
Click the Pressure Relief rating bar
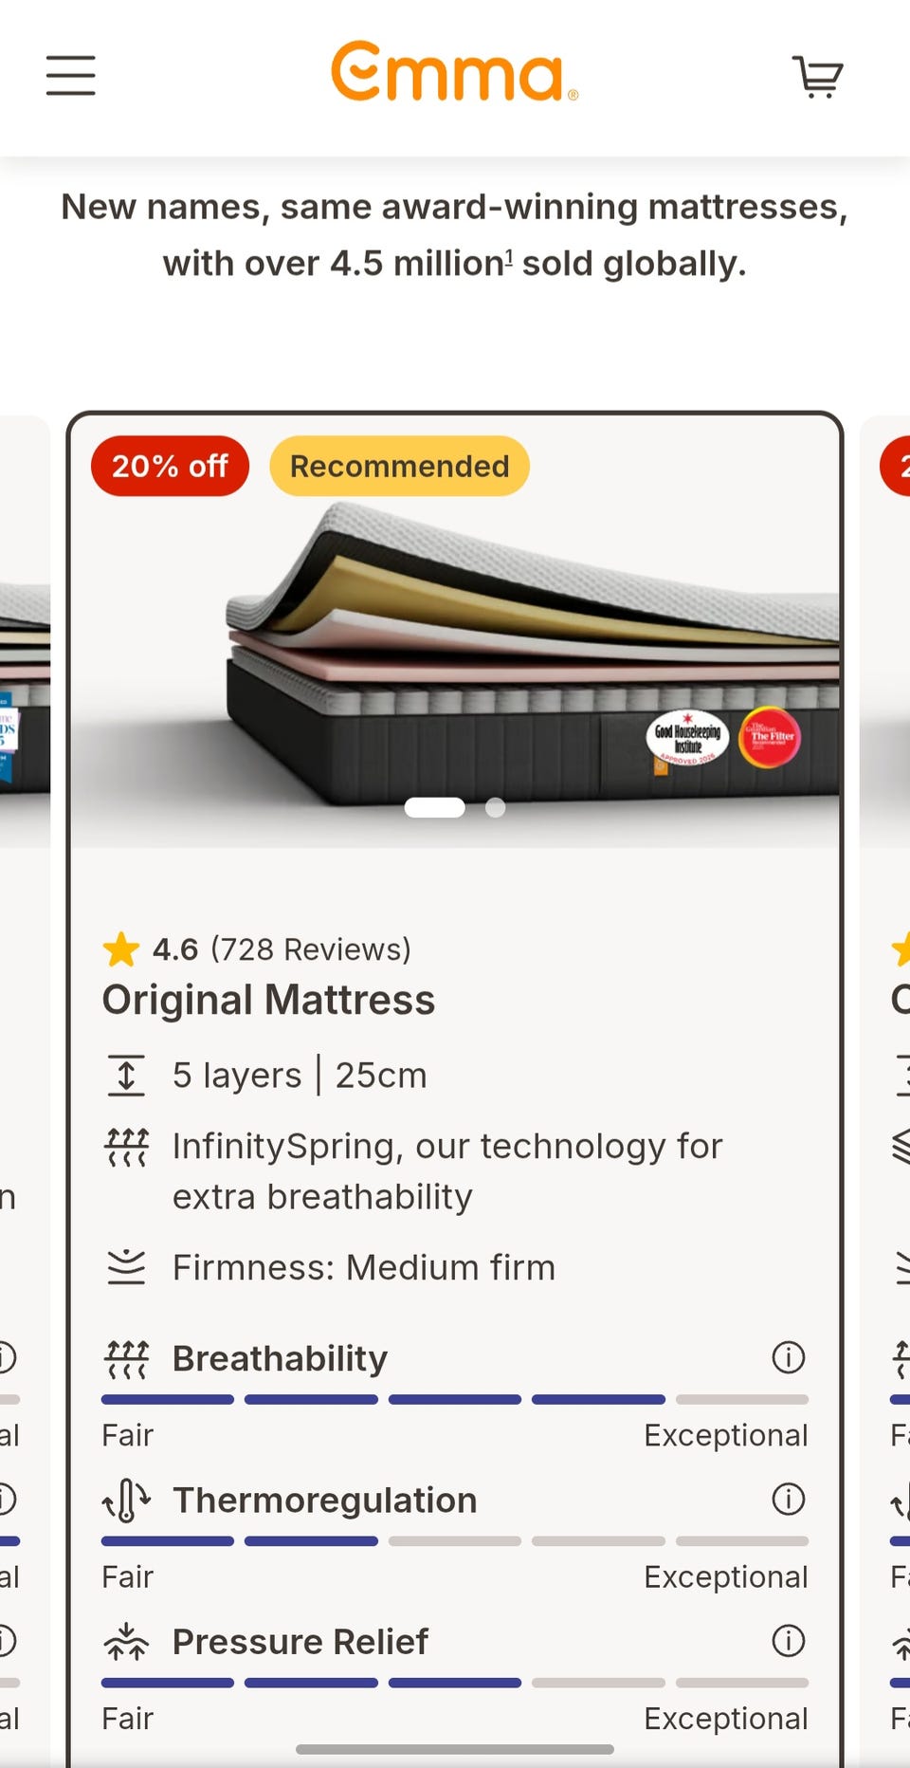pos(454,1683)
